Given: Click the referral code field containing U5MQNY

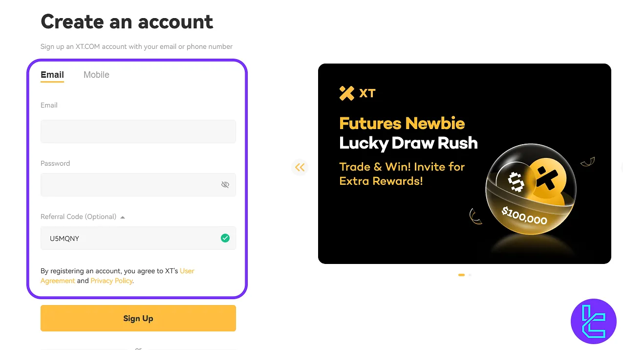Looking at the screenshot, I should coord(129,239).
